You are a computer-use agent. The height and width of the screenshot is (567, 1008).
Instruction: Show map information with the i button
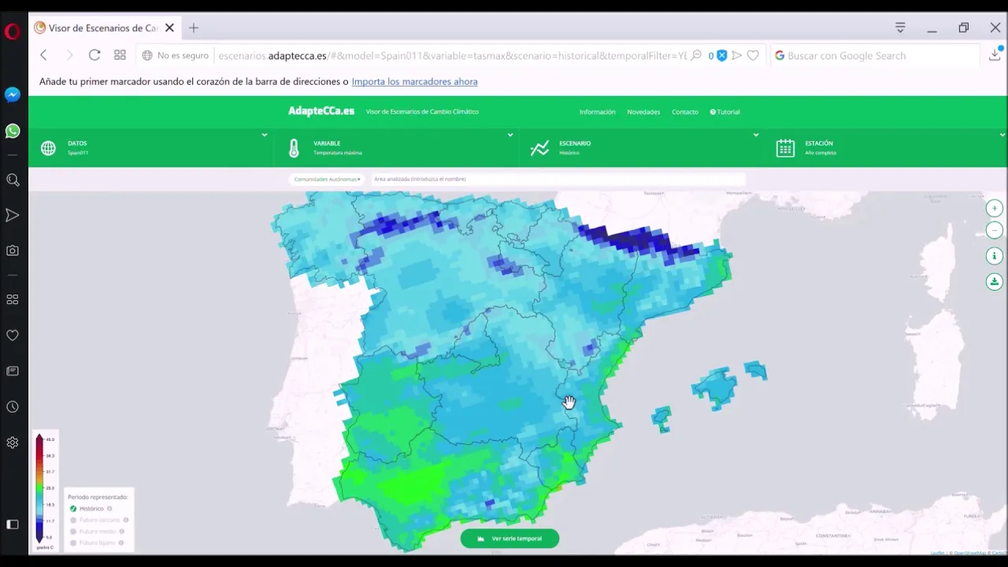click(x=994, y=256)
